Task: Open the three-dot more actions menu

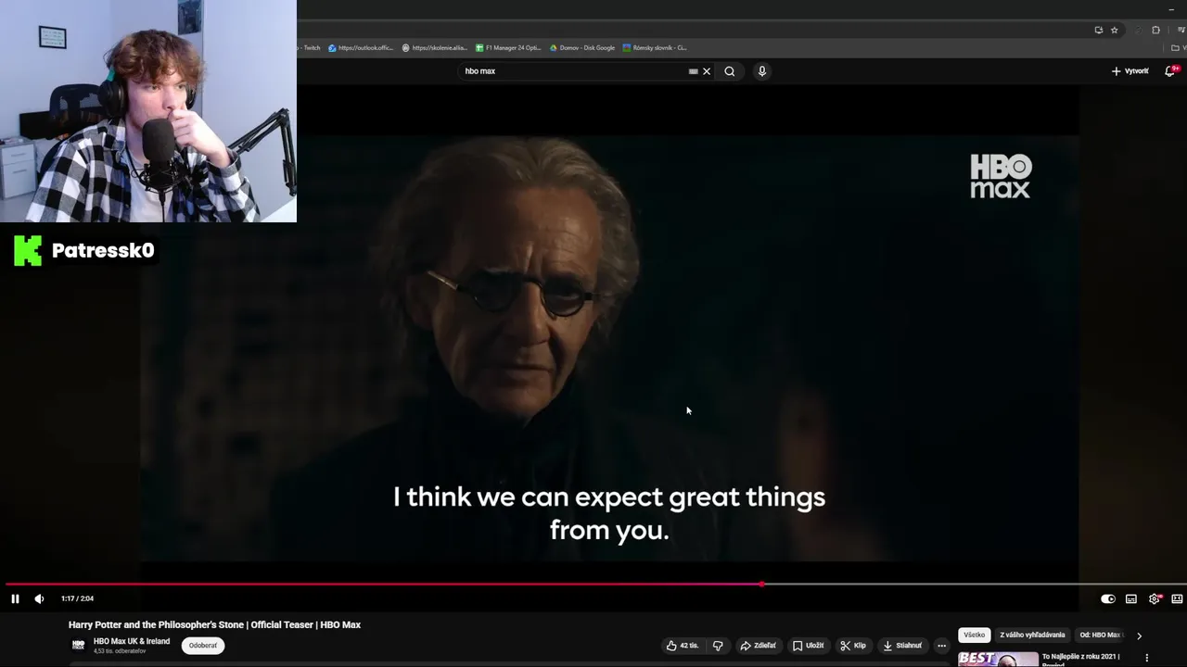Action: click(941, 646)
